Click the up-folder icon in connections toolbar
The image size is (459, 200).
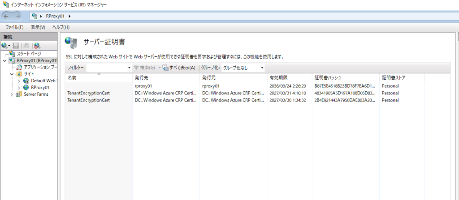tap(26, 46)
